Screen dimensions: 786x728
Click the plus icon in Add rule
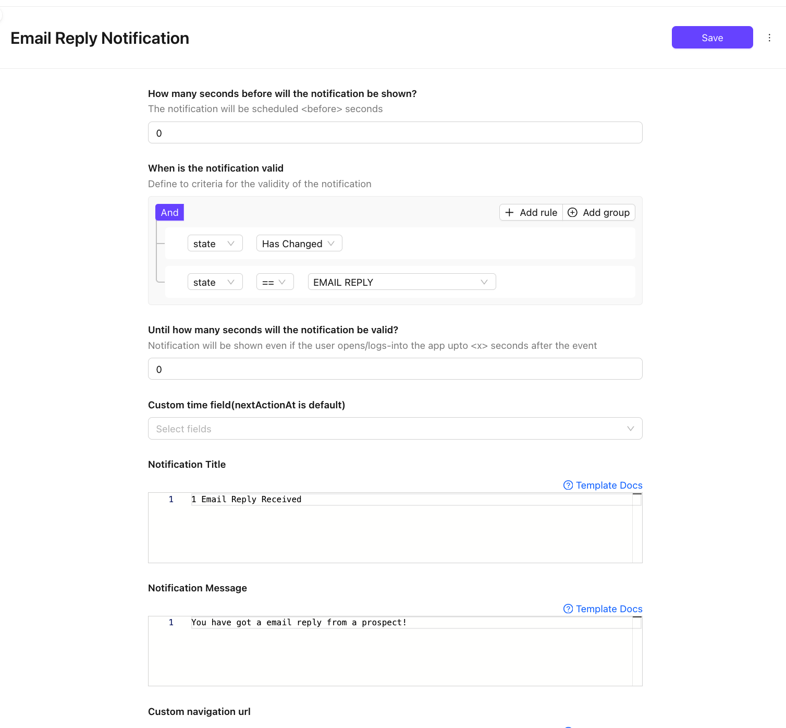tap(509, 212)
